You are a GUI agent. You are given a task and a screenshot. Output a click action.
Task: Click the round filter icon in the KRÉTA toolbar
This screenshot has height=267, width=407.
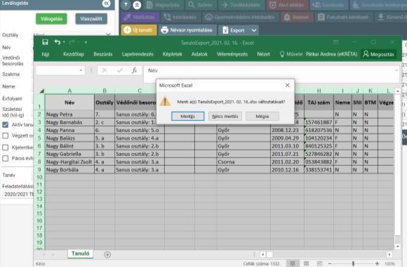tap(126, 5)
